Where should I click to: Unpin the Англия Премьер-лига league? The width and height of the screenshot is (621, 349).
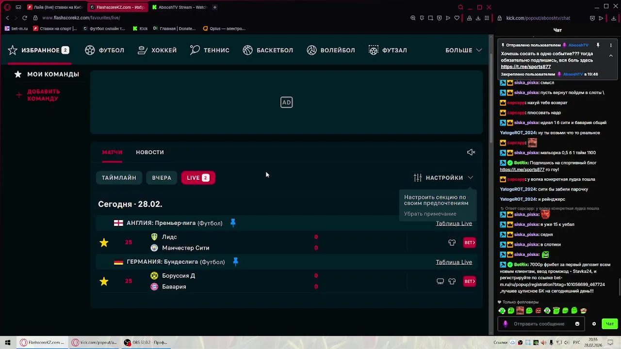(233, 223)
